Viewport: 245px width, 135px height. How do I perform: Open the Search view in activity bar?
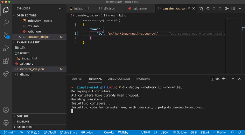(6, 22)
